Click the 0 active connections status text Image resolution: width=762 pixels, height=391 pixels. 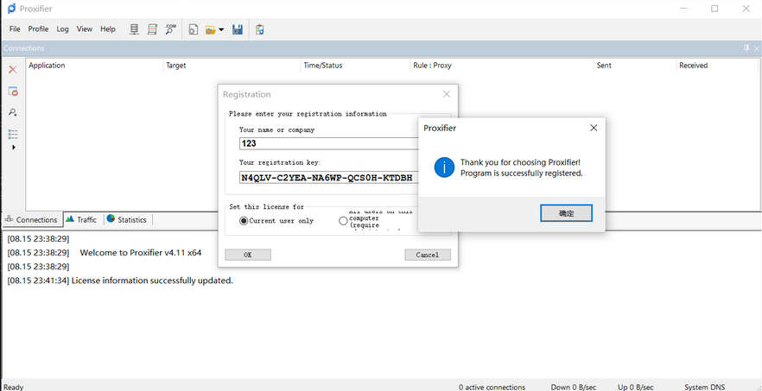pyautogui.click(x=492, y=387)
